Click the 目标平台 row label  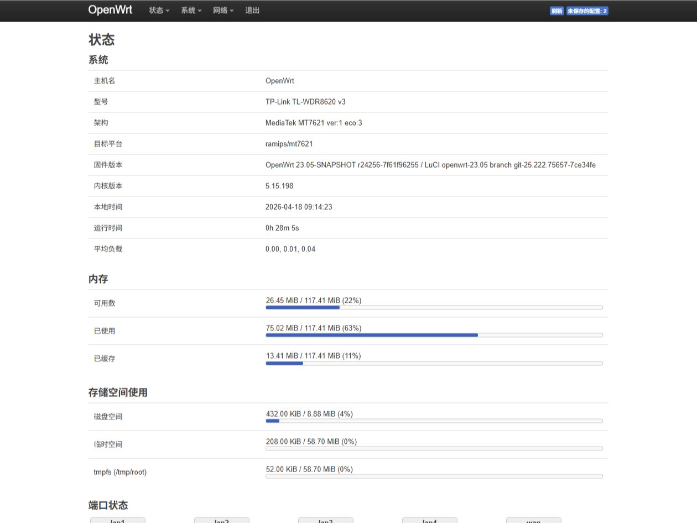click(x=108, y=144)
